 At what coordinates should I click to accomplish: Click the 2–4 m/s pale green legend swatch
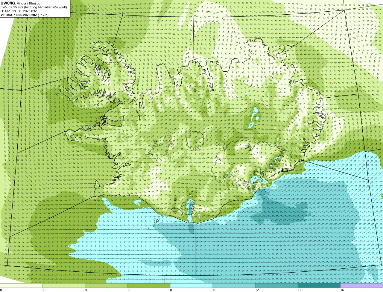pos(64,285)
